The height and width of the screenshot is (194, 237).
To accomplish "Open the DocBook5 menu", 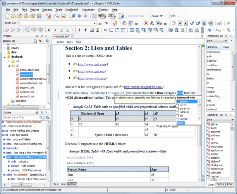I will click(x=72, y=10).
